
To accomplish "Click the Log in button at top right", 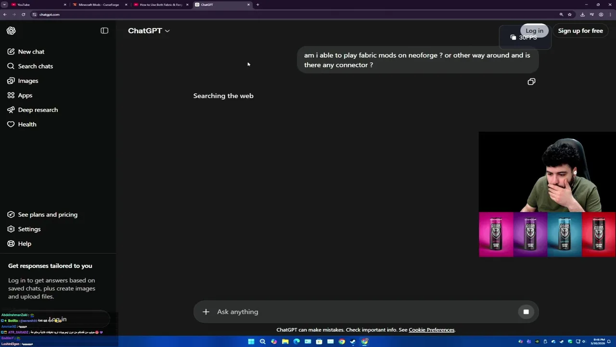I will [x=534, y=31].
